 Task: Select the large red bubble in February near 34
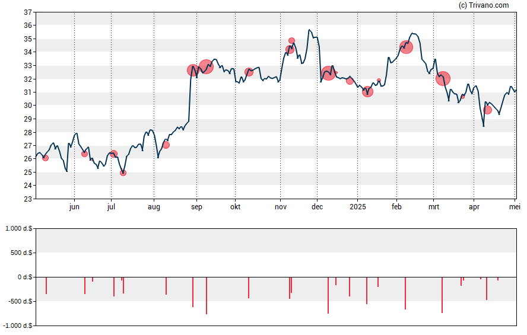pyautogui.click(x=406, y=47)
